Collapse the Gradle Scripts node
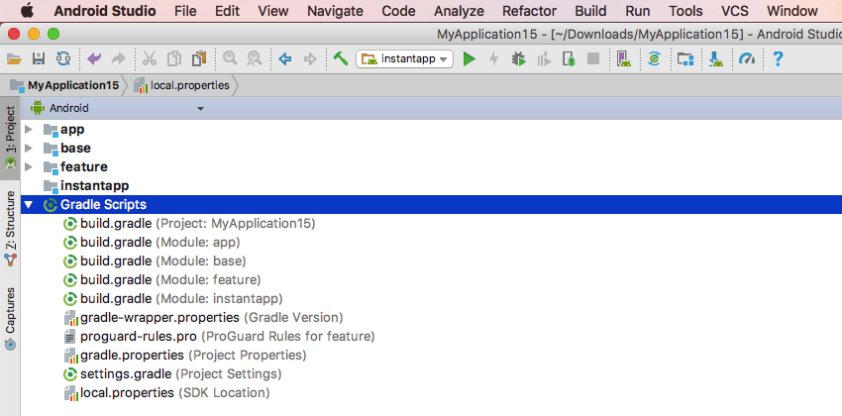The height and width of the screenshot is (416, 842). click(28, 205)
